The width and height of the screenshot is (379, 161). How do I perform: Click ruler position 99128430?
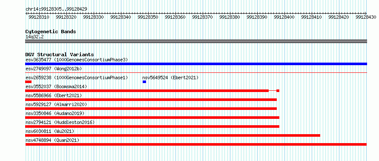[x=366, y=17]
